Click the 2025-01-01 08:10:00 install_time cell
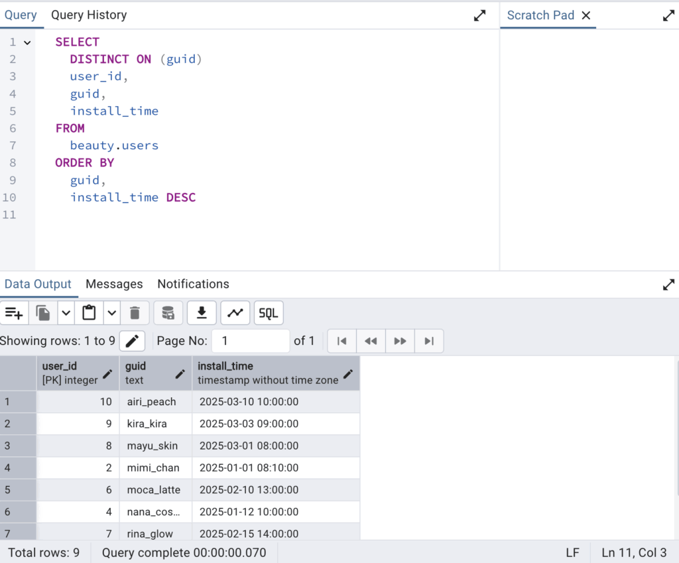This screenshot has height=563, width=679. 276,468
